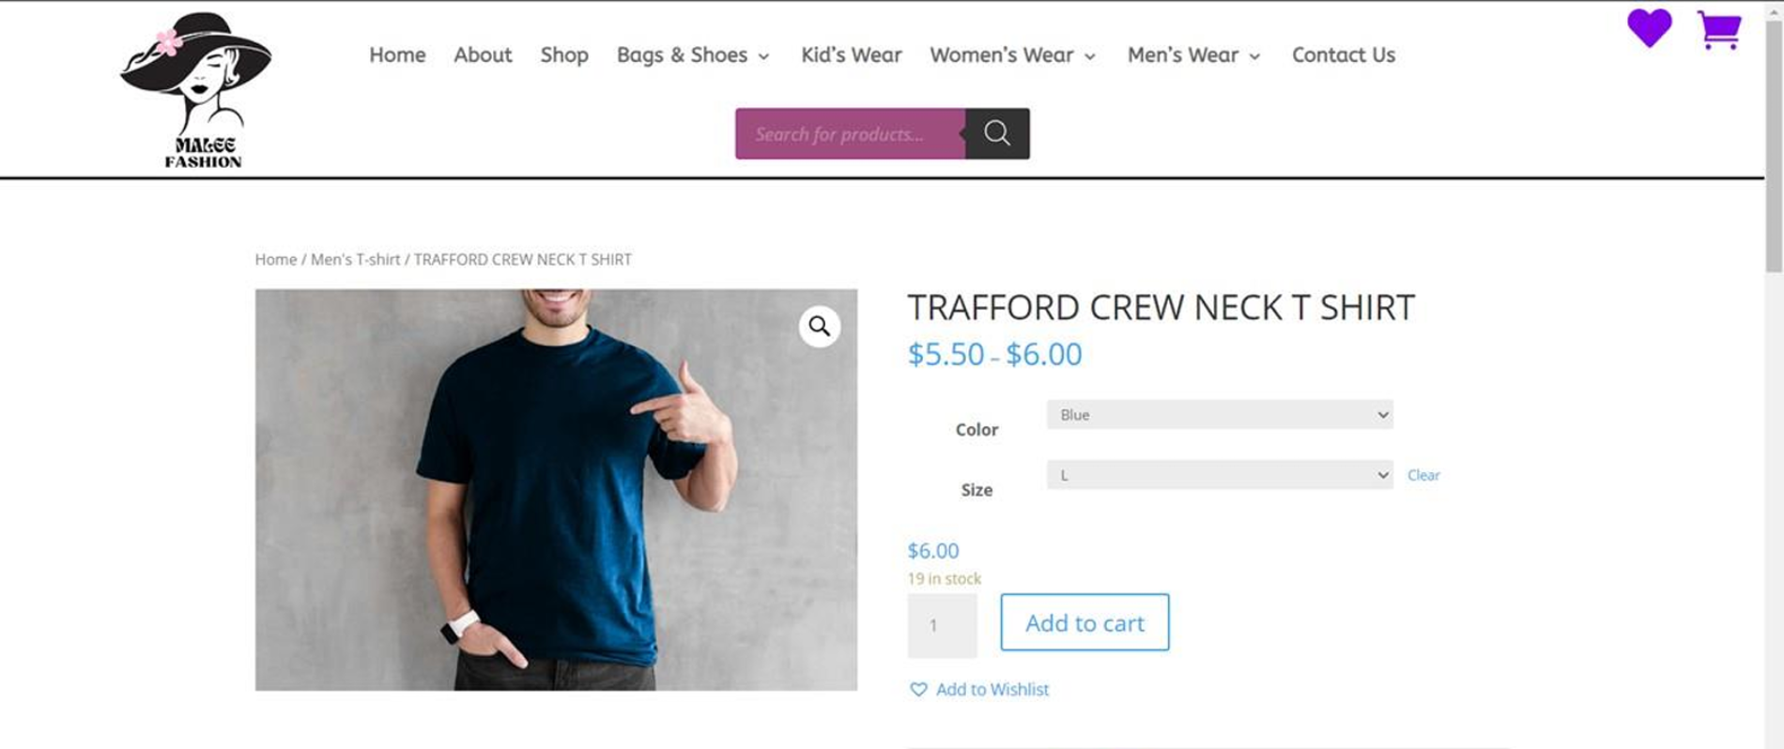Viewport: 1784px width, 749px height.
Task: Click the search magnifier button
Action: (995, 133)
